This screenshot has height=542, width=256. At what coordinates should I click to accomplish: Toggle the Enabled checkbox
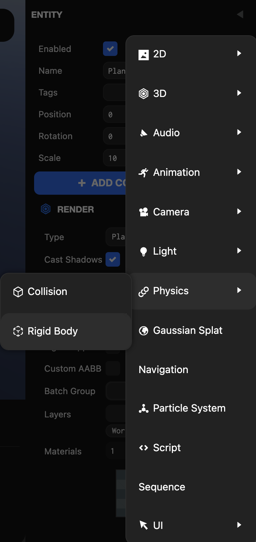(110, 49)
